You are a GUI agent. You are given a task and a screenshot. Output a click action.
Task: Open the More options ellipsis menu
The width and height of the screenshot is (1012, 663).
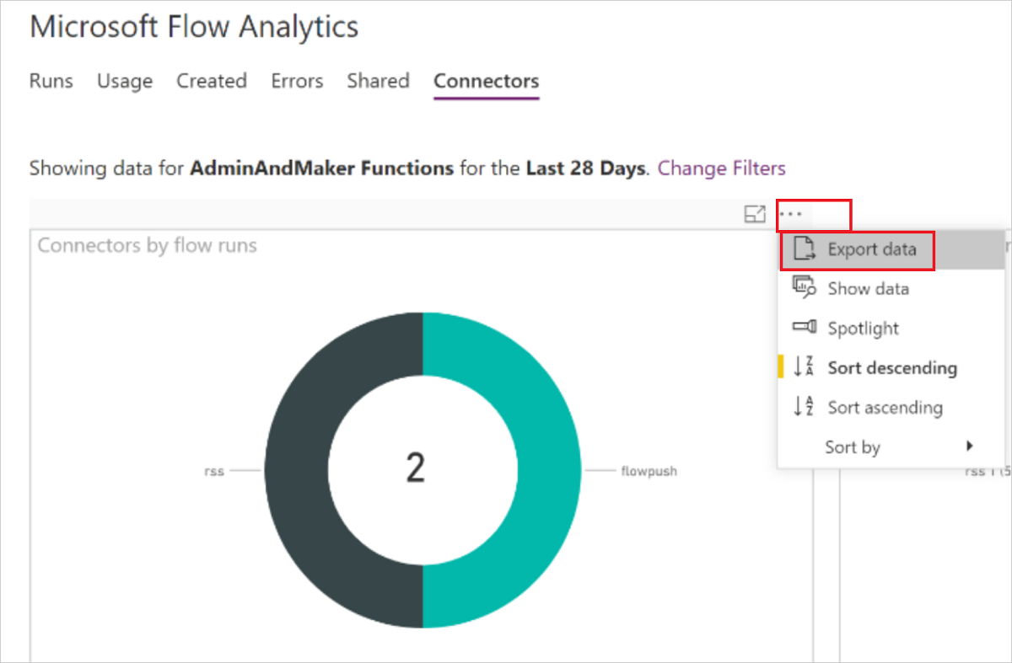click(790, 214)
